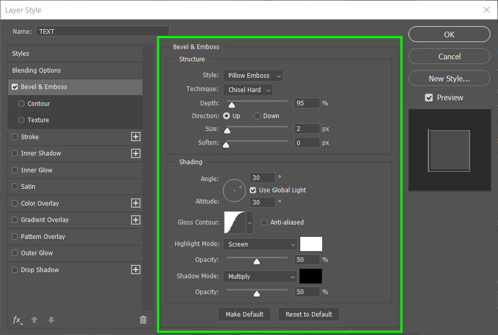Enable the Outer Glow checkbox
The image size is (498, 335).
point(15,253)
